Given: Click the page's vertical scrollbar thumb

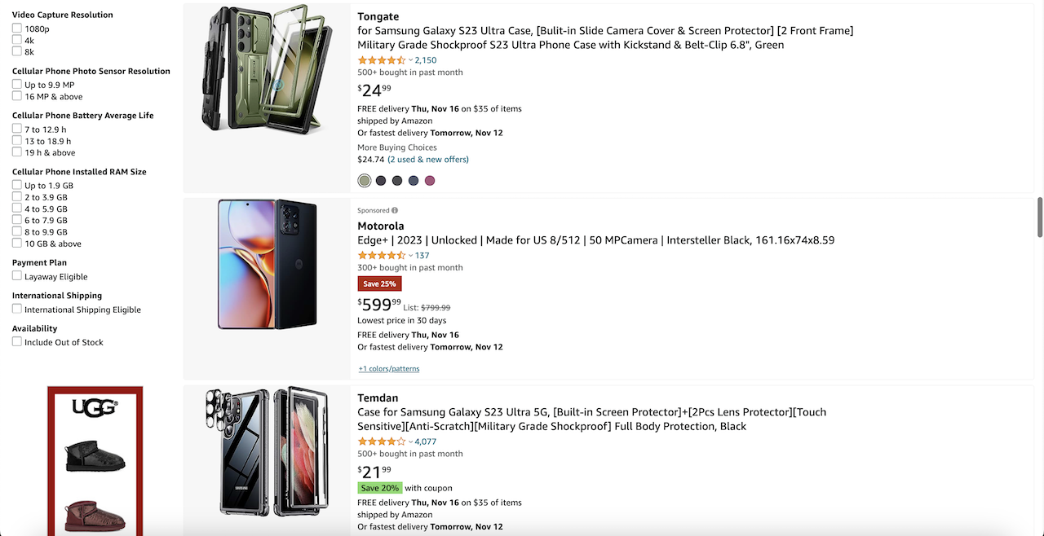Looking at the screenshot, I should click(x=1039, y=217).
